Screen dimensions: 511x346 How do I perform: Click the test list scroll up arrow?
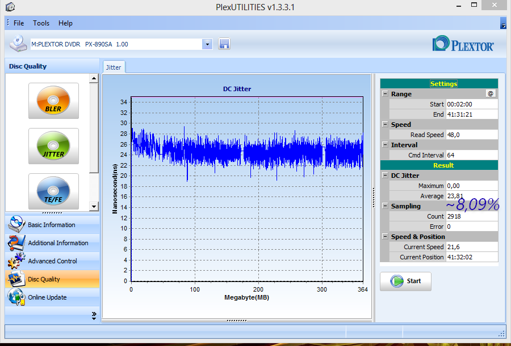[94, 78]
